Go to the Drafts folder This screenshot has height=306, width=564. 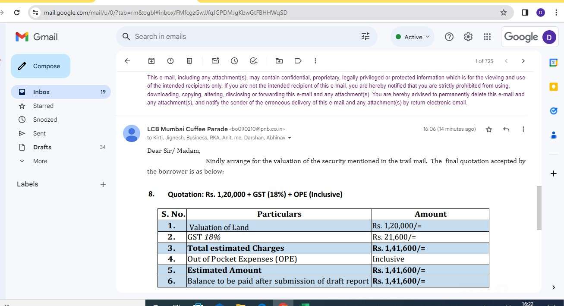[x=42, y=147]
